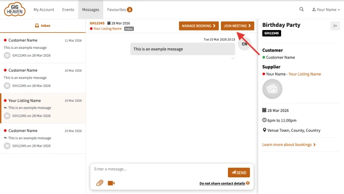Open Your Listing Name link under Supplier
The image size is (344, 194).
305,74
